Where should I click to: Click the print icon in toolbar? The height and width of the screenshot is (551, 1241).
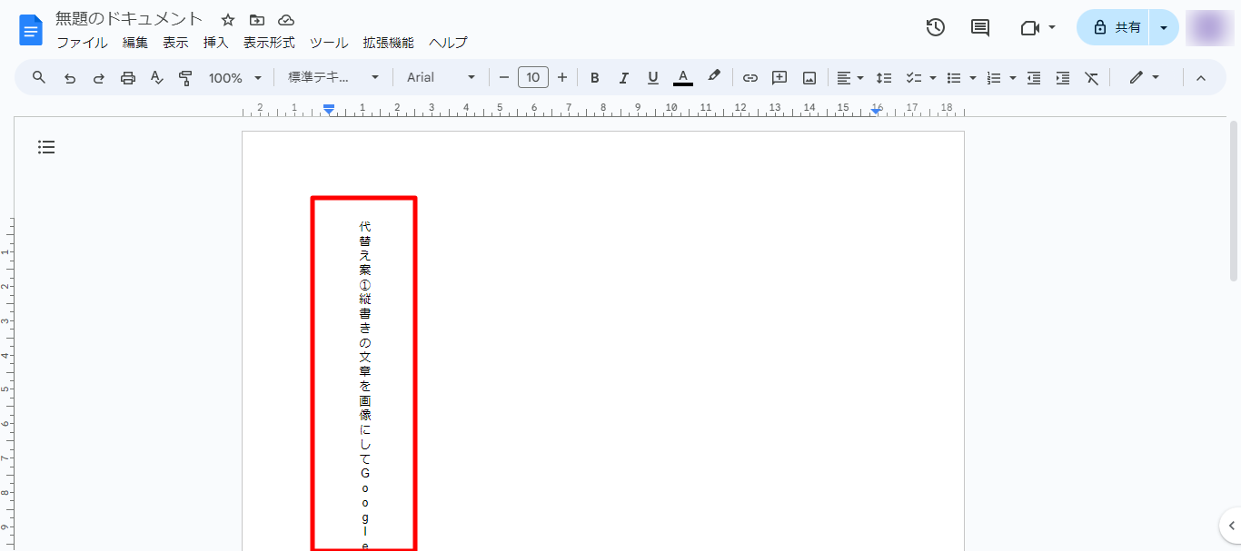click(x=128, y=78)
